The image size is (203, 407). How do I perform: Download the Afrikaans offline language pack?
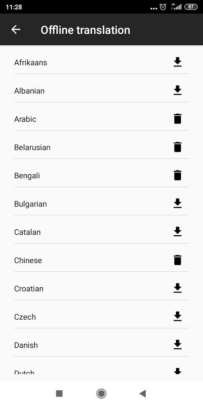pos(177,62)
